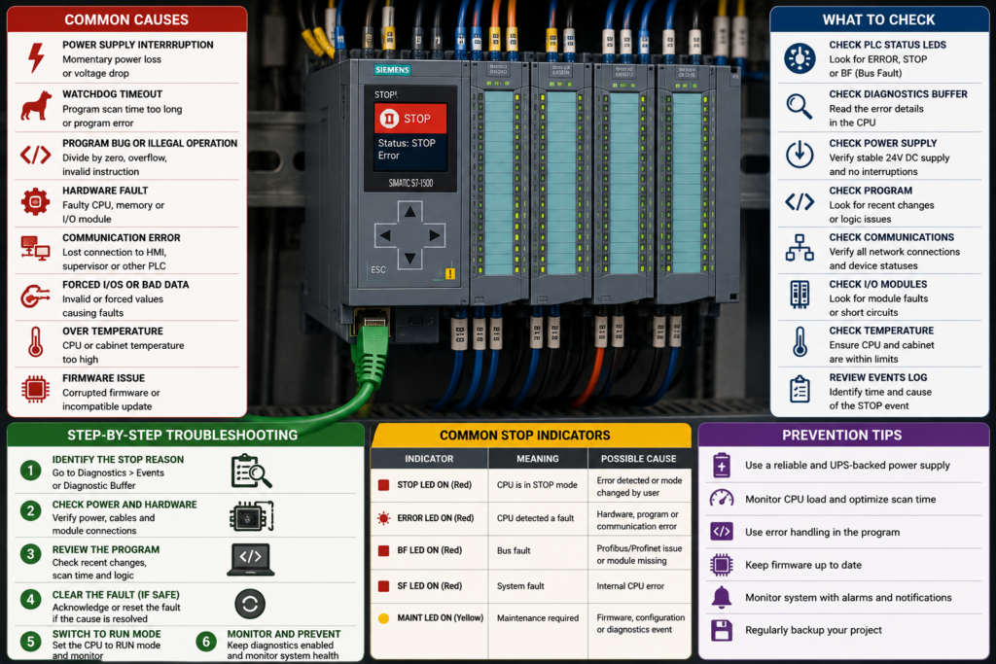996x664 pixels.
Task: Click the CPU load gauge icon
Action: pos(722,499)
